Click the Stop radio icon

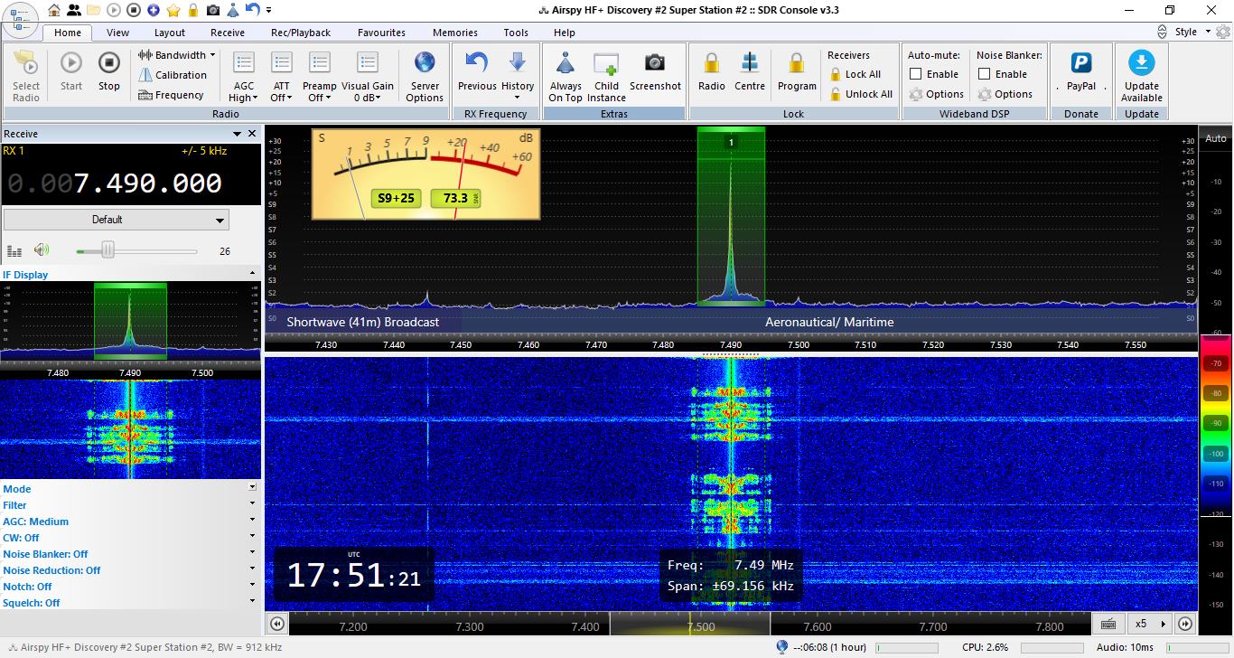tap(109, 63)
